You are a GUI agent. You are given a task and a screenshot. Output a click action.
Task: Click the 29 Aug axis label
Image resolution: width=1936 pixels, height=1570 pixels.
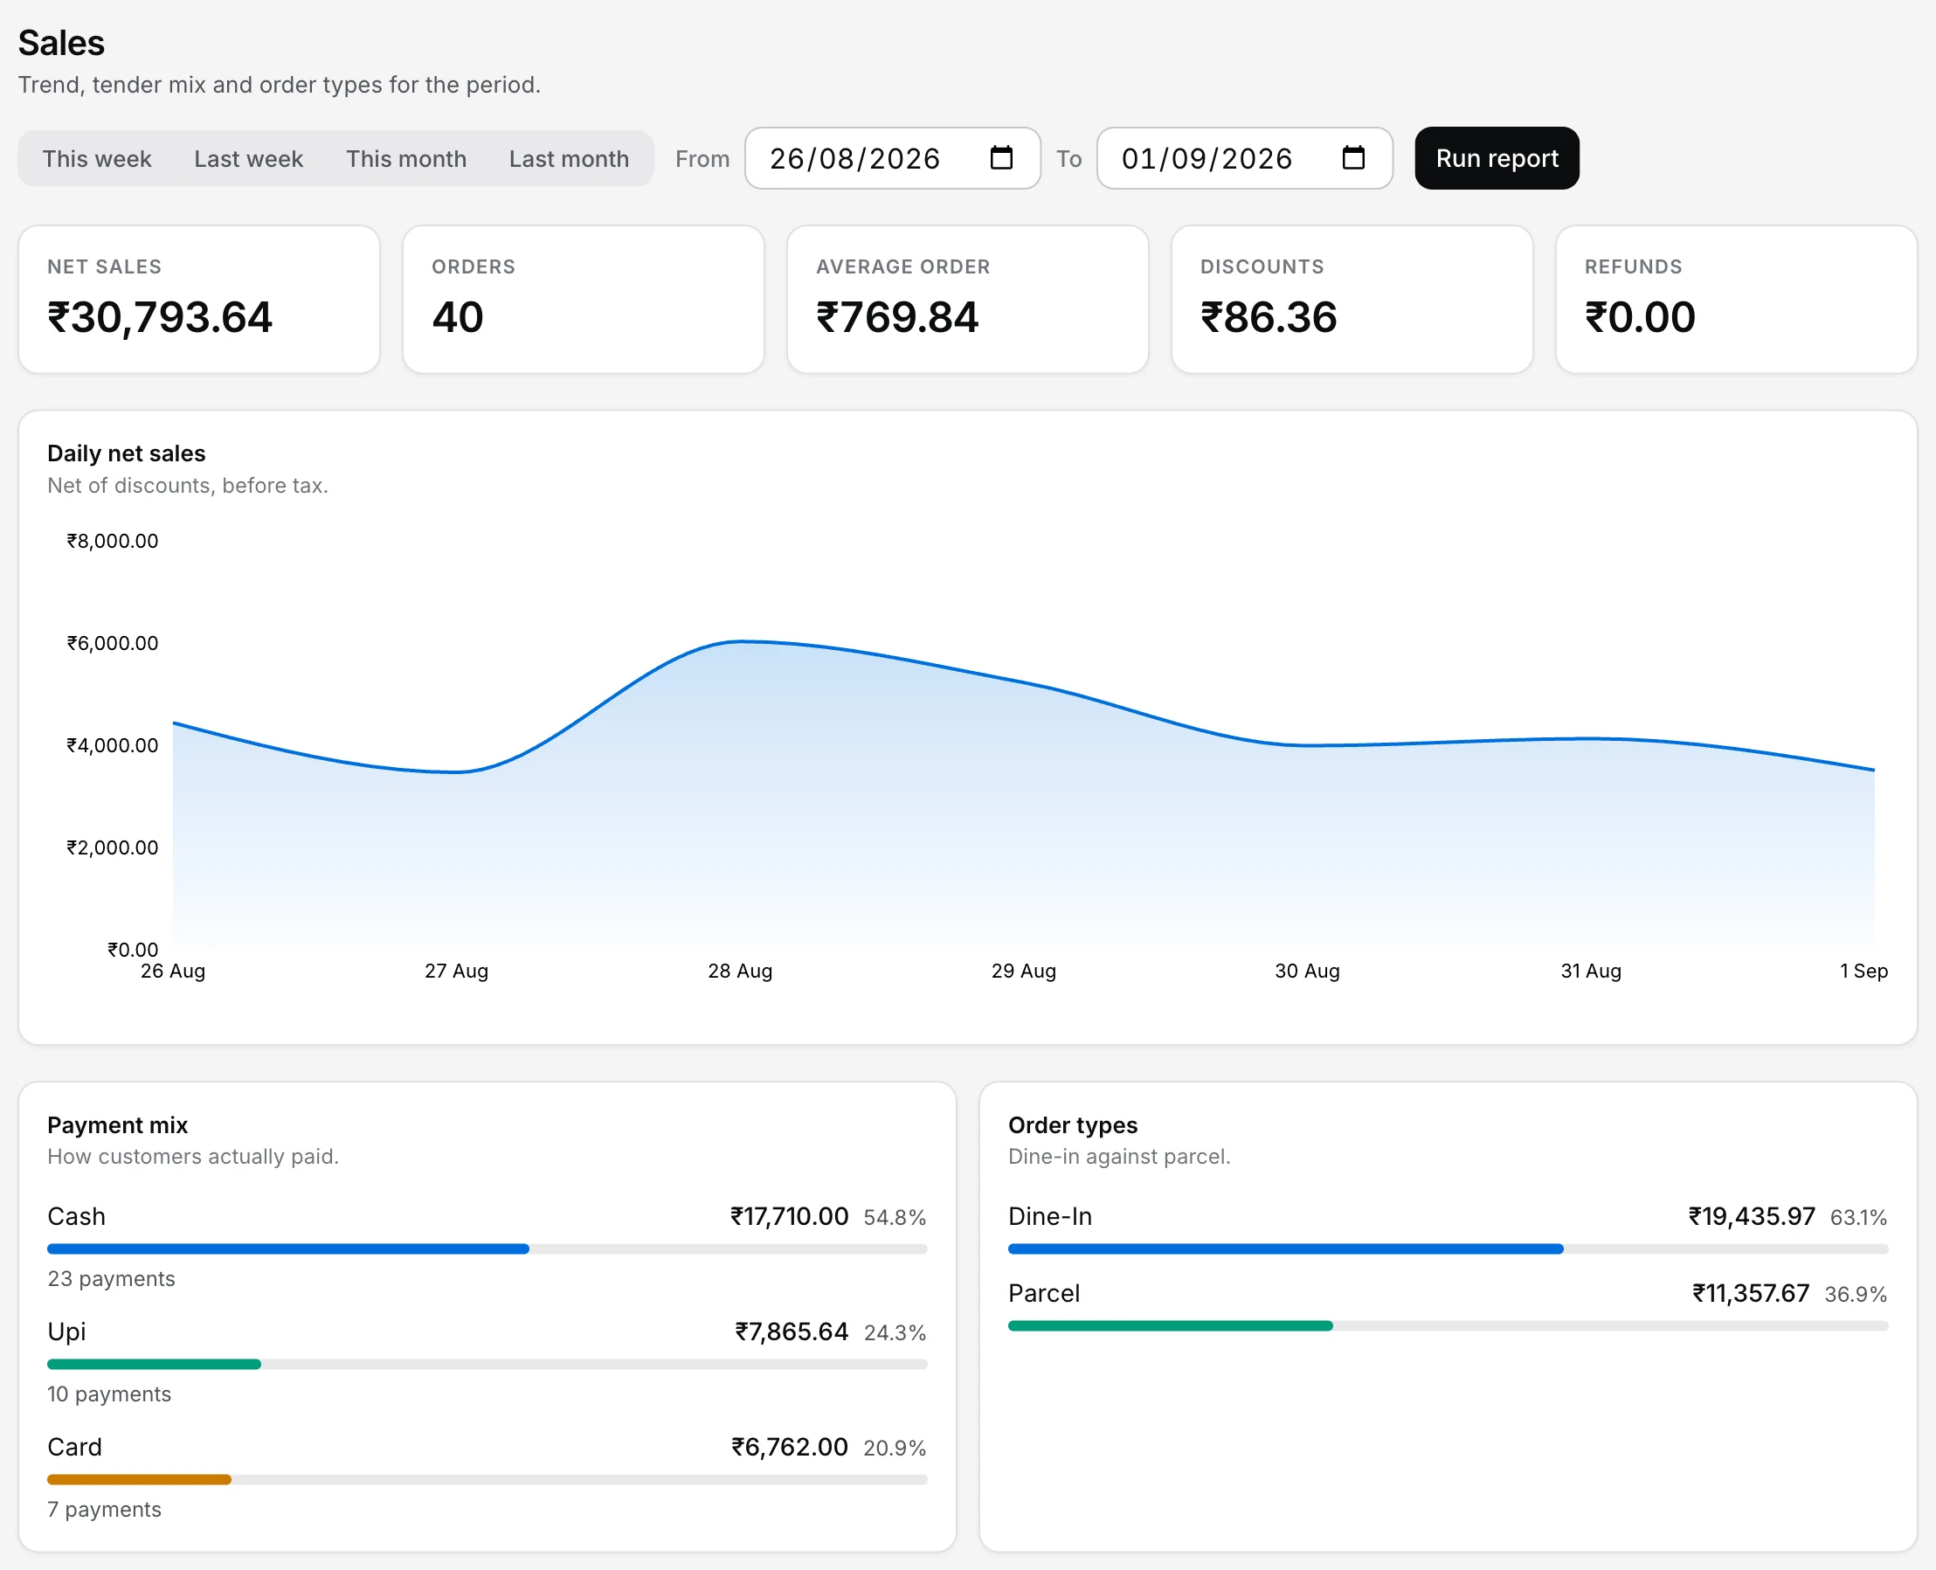(1024, 971)
